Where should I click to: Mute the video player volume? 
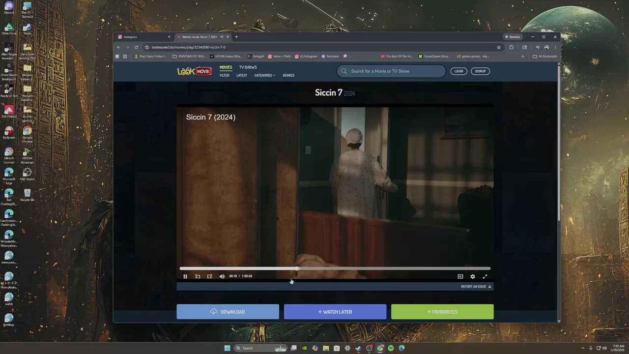click(x=222, y=276)
